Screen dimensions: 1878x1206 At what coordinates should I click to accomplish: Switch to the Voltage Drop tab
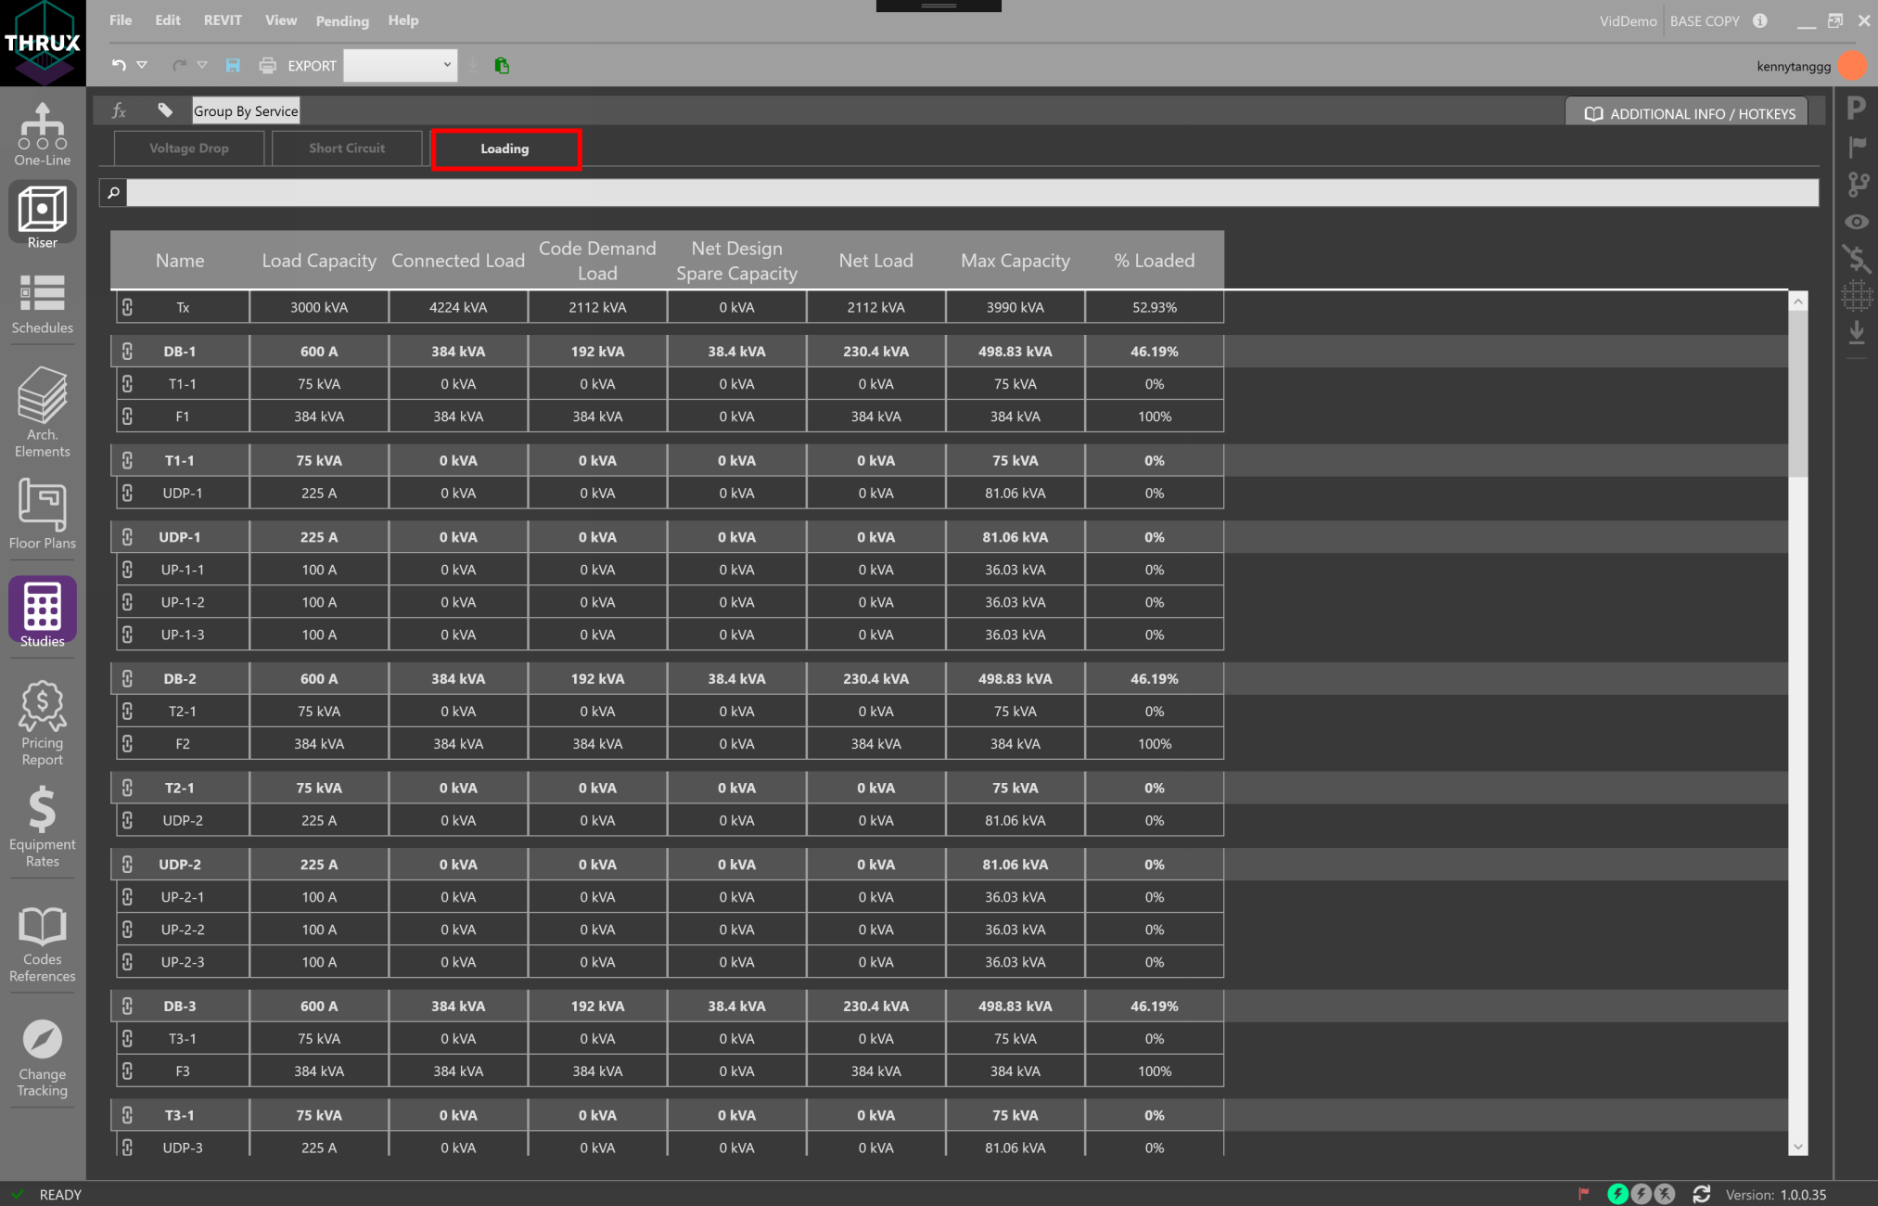(189, 148)
